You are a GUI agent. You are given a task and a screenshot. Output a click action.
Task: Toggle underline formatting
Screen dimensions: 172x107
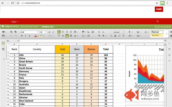pyautogui.click(x=29, y=36)
